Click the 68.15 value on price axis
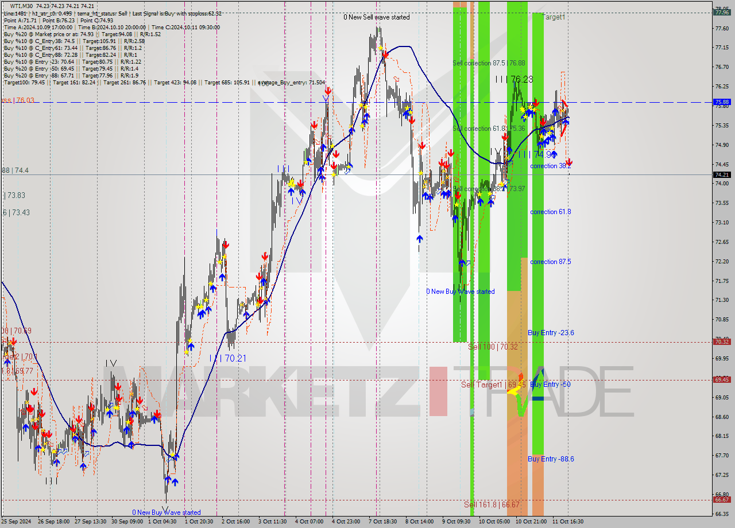Image resolution: width=735 pixels, height=528 pixels. [x=722, y=436]
